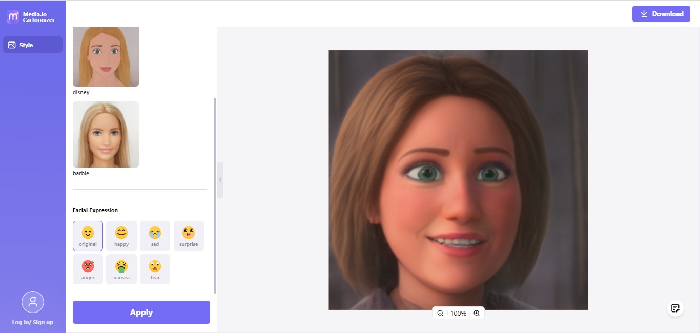The height and width of the screenshot is (333, 700).
Task: Collapse the style panel with side arrow
Action: click(x=220, y=180)
